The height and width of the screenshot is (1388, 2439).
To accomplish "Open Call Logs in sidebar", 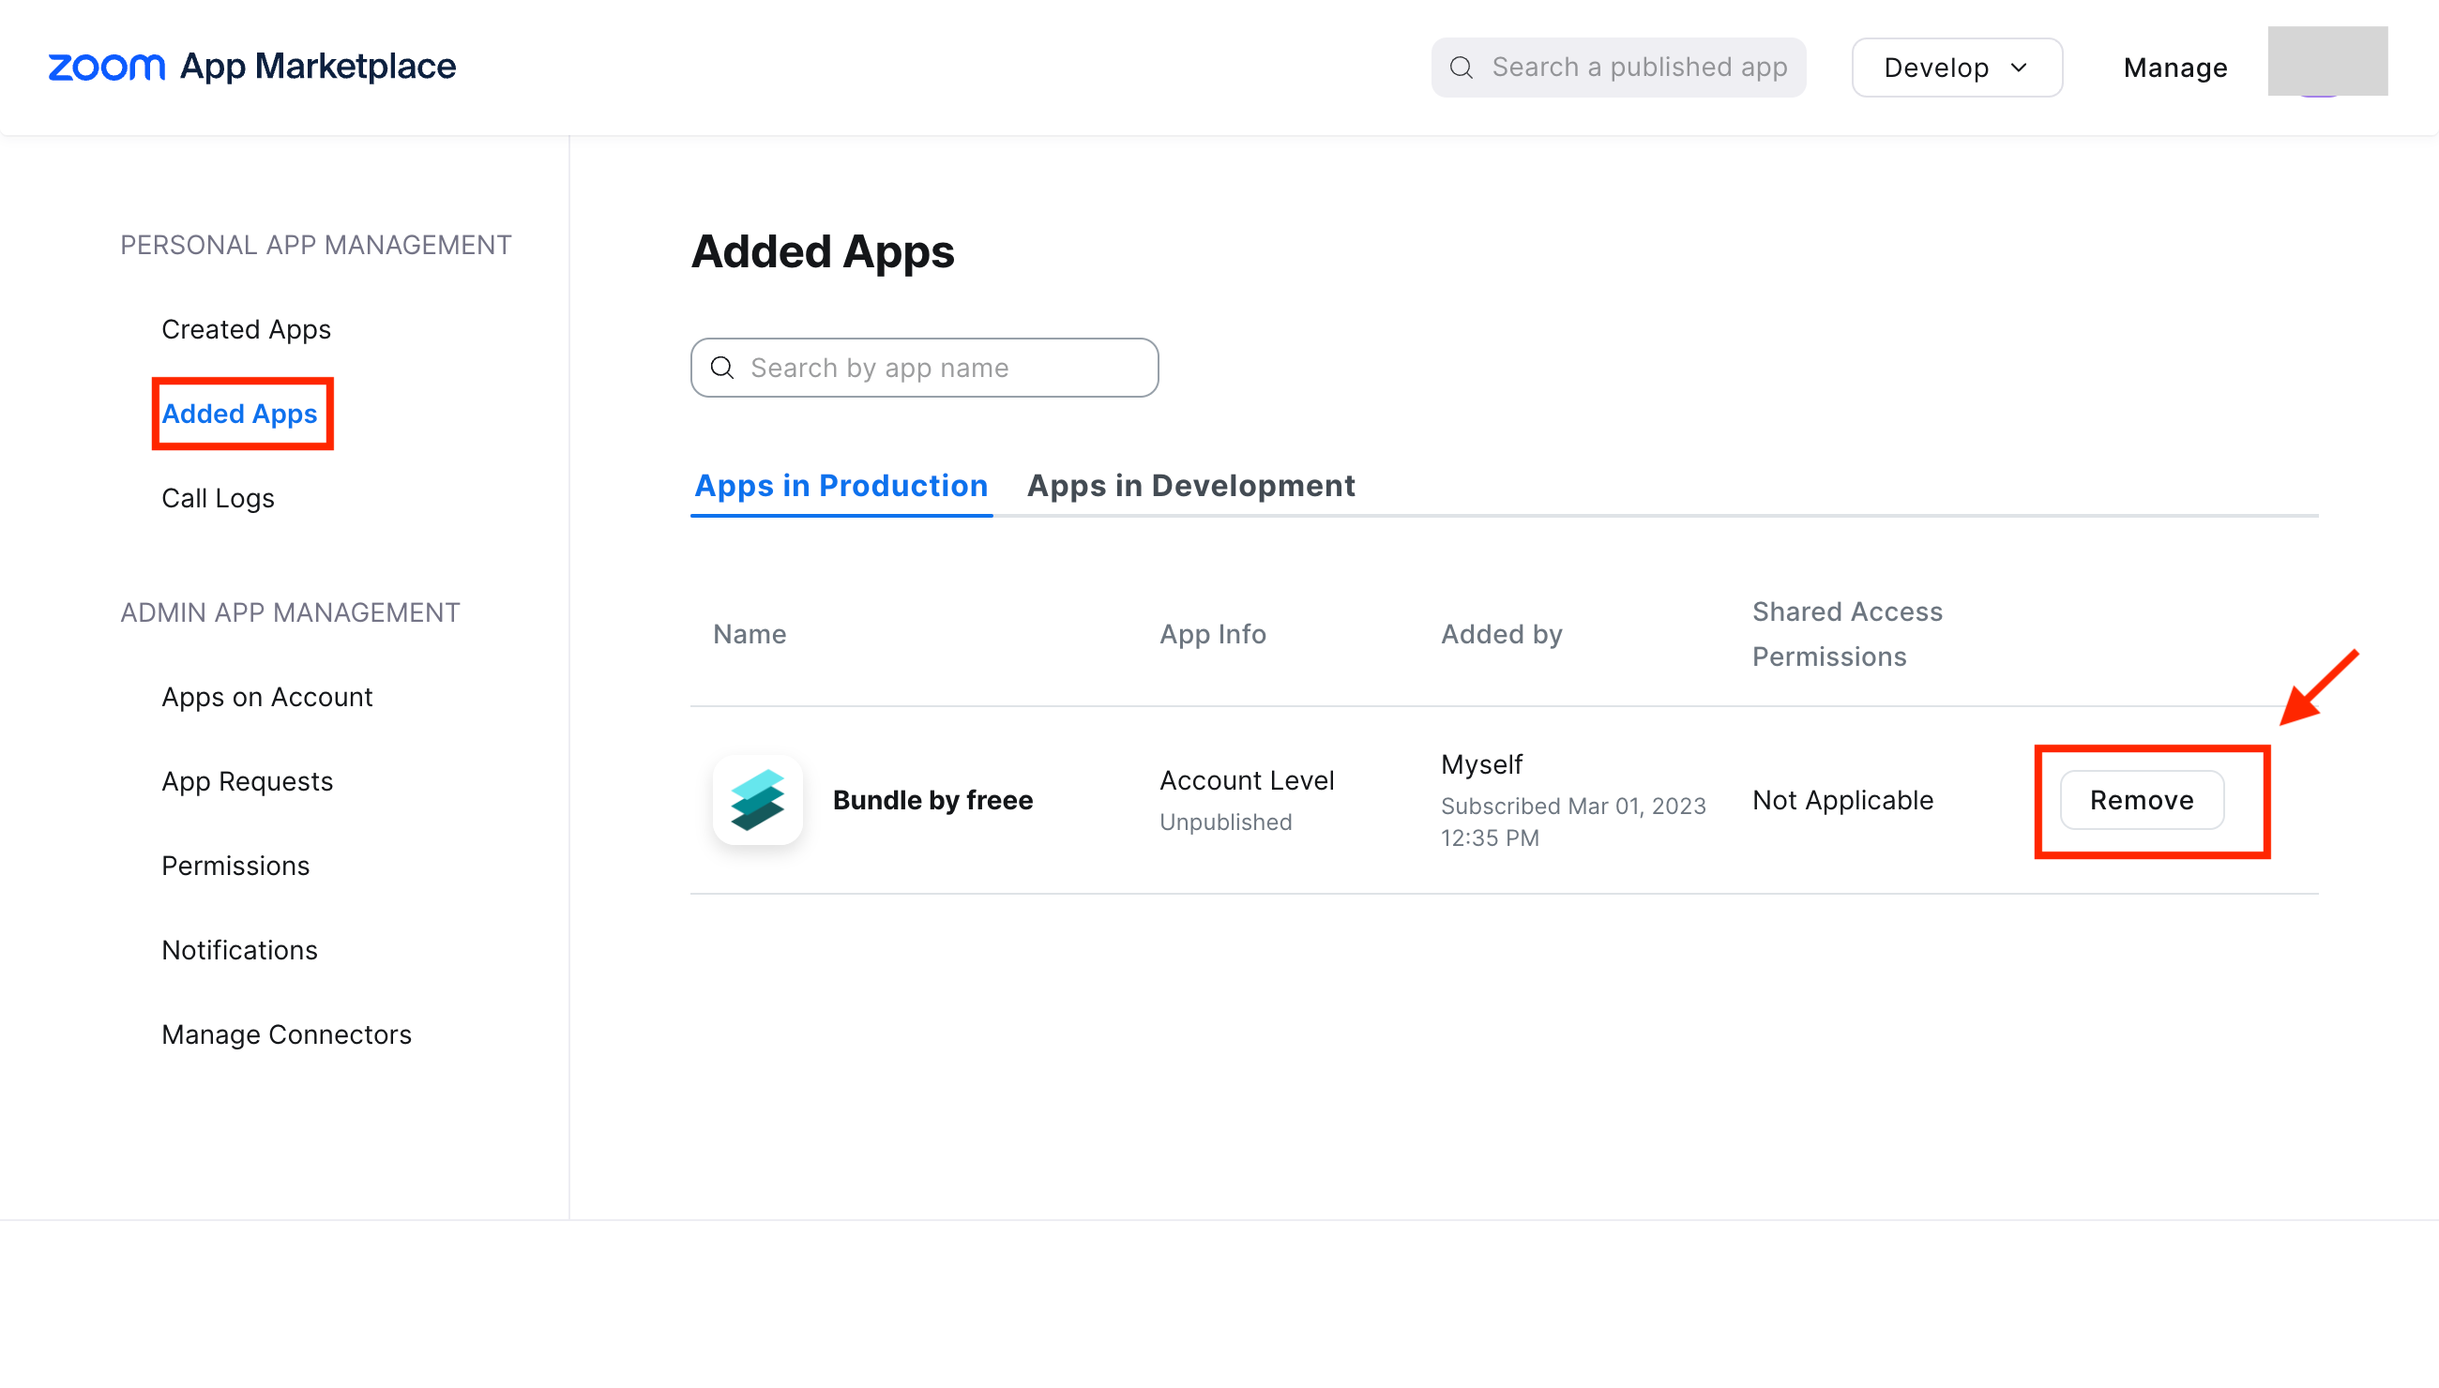I will tap(218, 499).
